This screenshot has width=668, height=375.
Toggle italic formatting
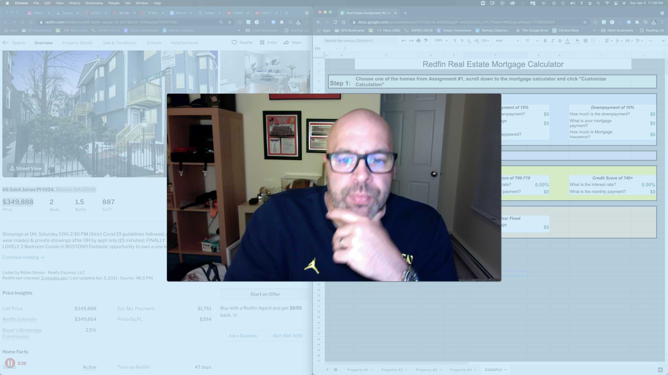[x=552, y=41]
